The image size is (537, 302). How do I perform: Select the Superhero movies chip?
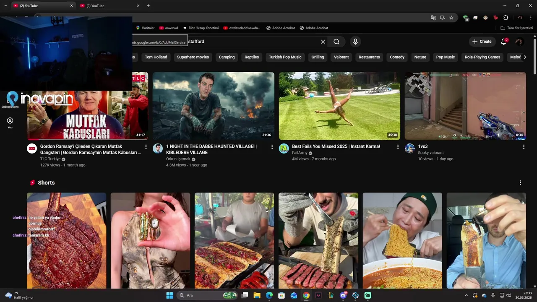[193, 57]
